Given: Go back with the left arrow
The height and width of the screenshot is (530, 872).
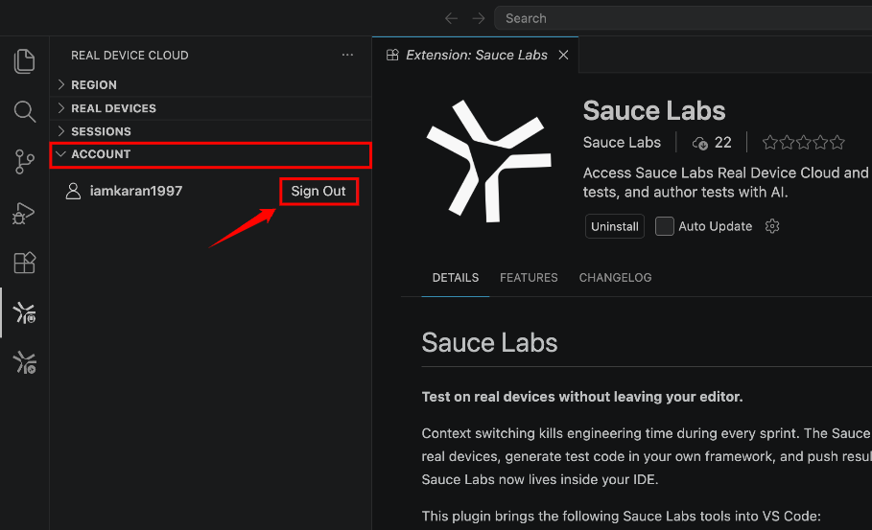Looking at the screenshot, I should tap(451, 18).
